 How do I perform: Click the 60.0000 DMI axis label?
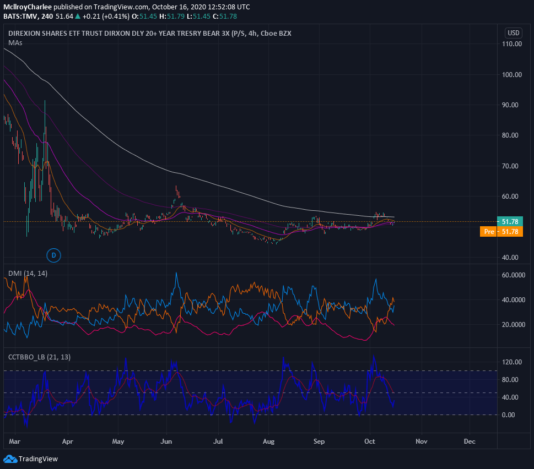(514, 275)
